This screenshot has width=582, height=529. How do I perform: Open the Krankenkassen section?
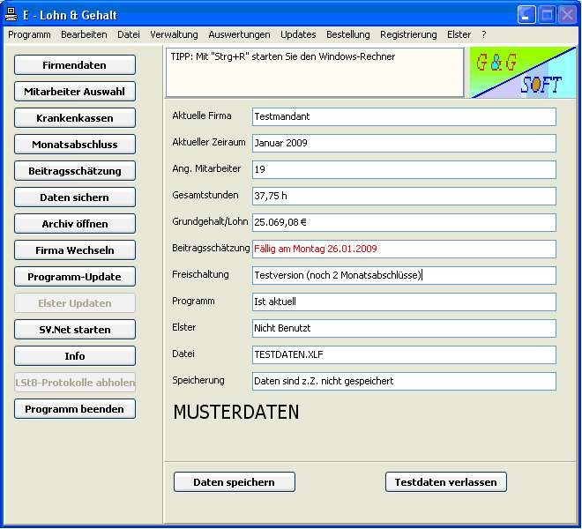click(x=75, y=118)
